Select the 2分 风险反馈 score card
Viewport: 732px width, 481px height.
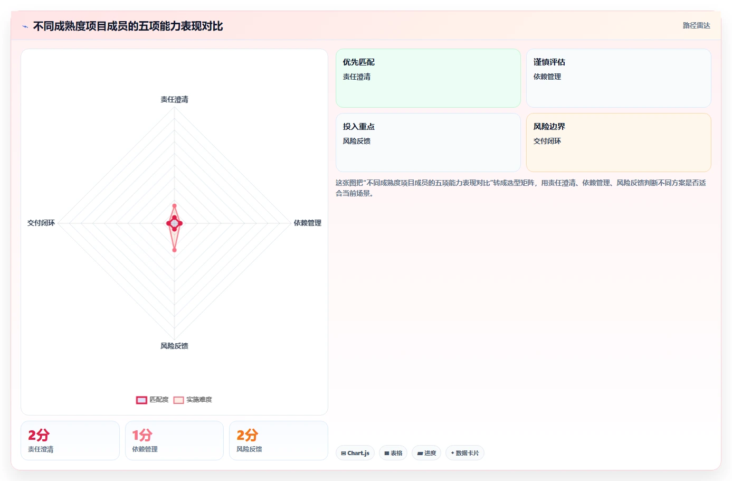[279, 440]
